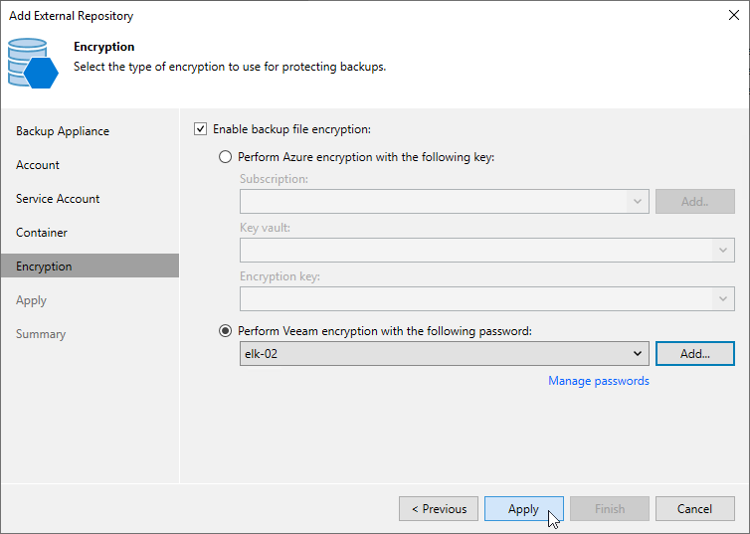Viewport: 750px width, 534px height.
Task: Click the encryption type description text
Action: pyautogui.click(x=230, y=67)
